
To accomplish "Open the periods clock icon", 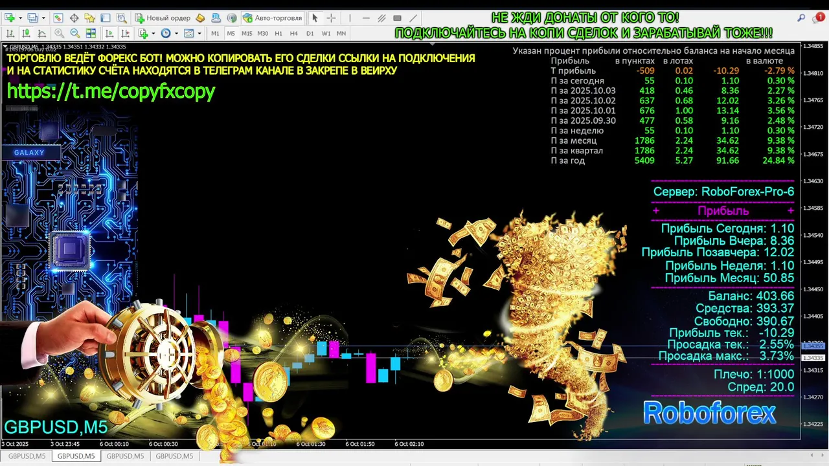I will pos(166,33).
